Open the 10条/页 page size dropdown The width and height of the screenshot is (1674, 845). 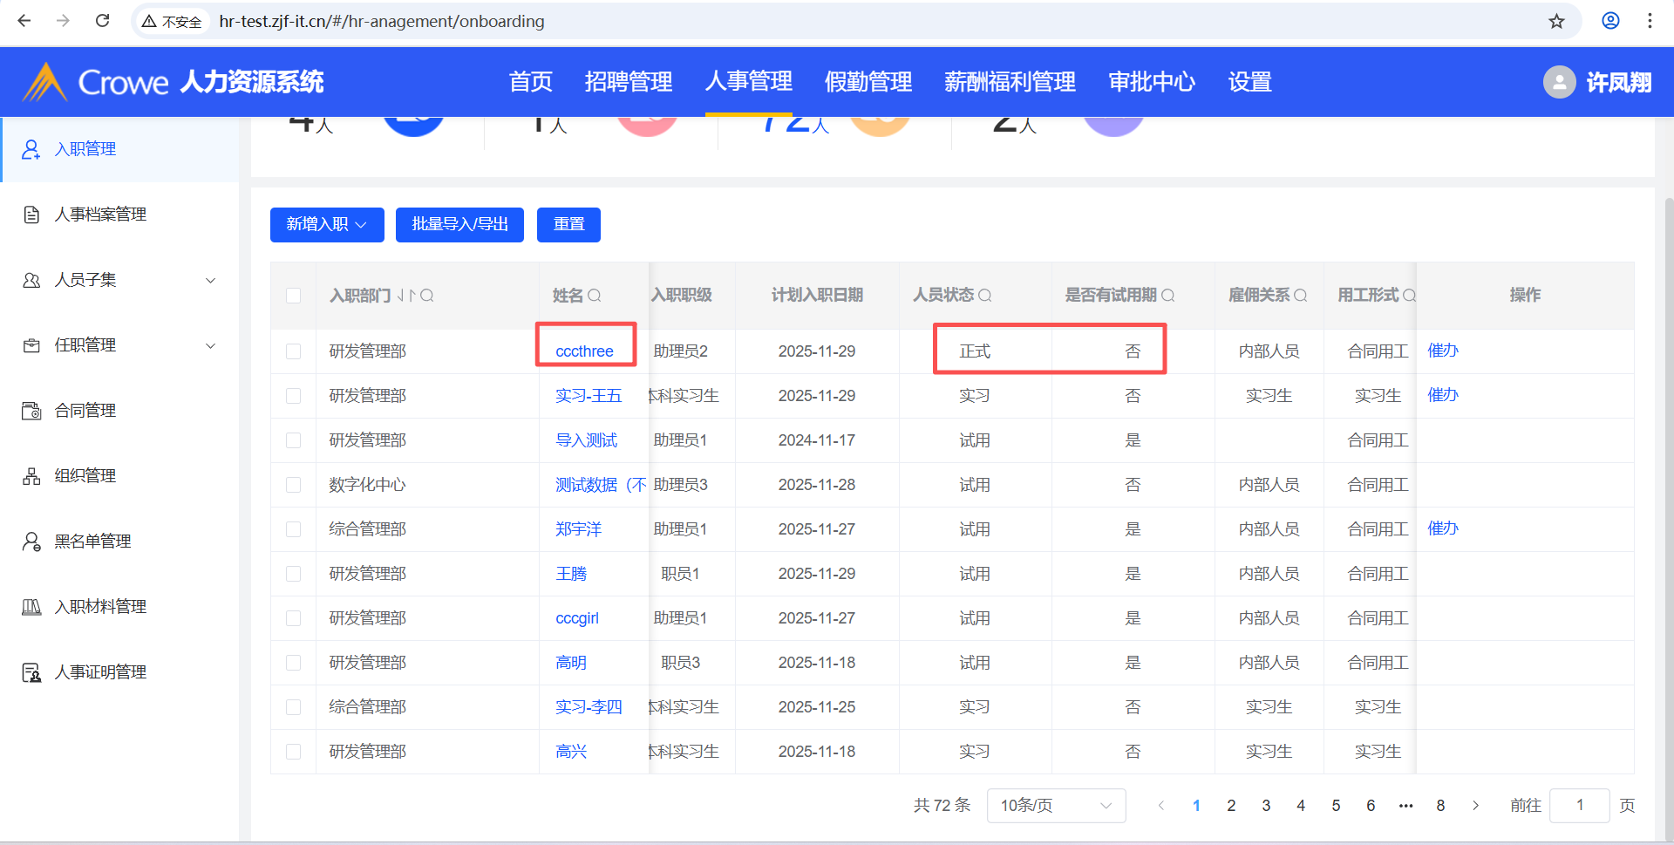click(1056, 806)
